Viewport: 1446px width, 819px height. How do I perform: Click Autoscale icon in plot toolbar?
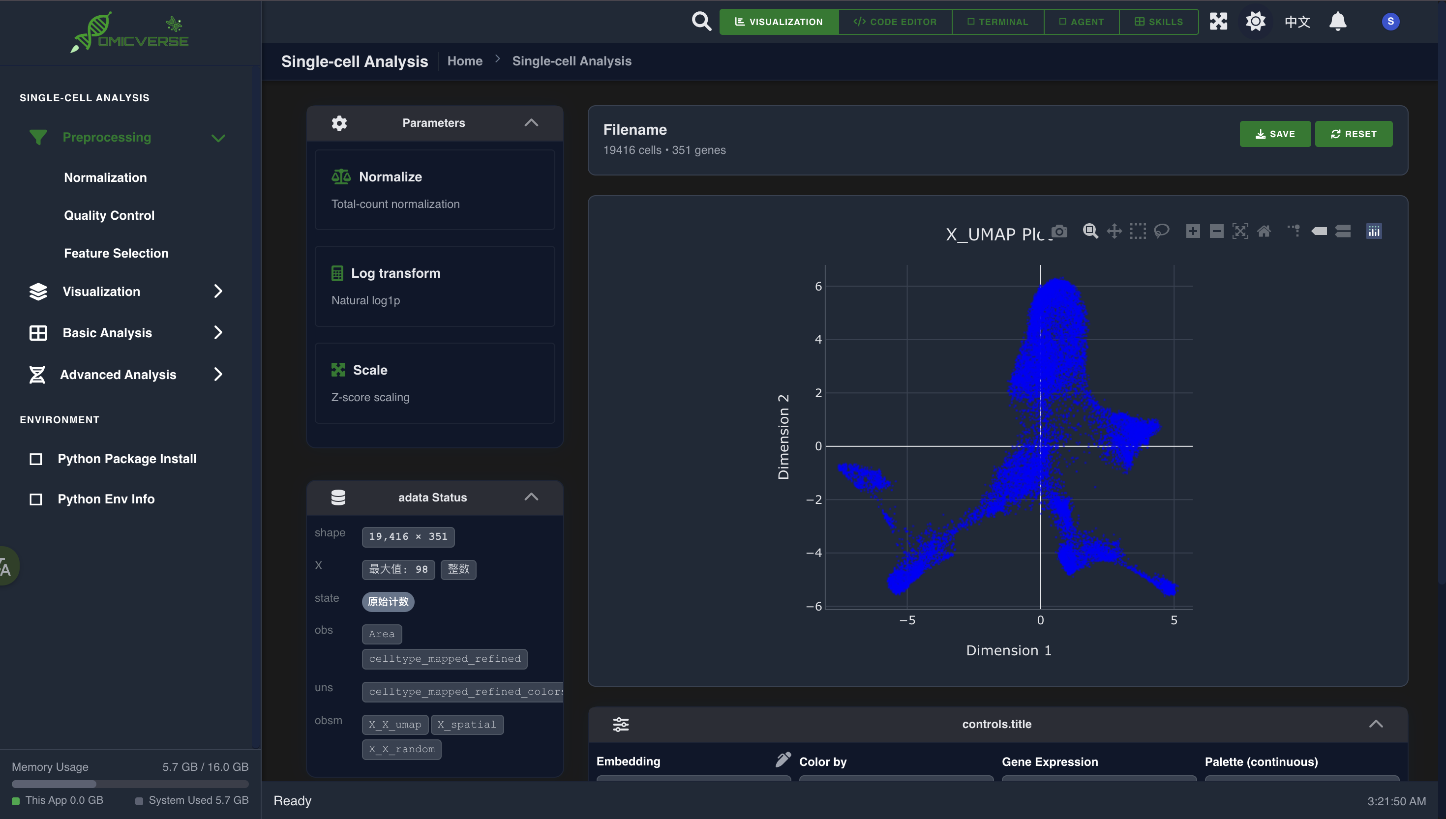1240,231
